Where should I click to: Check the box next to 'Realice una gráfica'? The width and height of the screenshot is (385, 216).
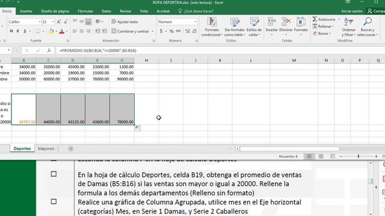click(x=54, y=202)
